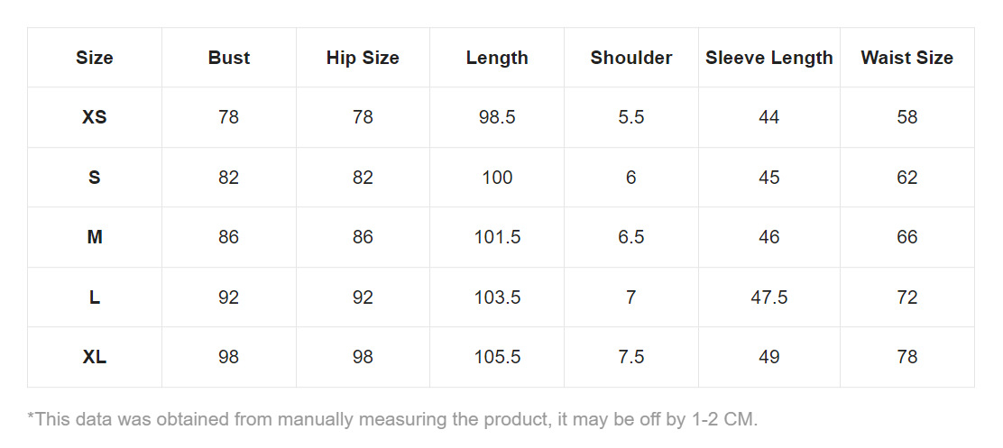Select the Sleeve Length header cell
The width and height of the screenshot is (1003, 448).
click(769, 58)
